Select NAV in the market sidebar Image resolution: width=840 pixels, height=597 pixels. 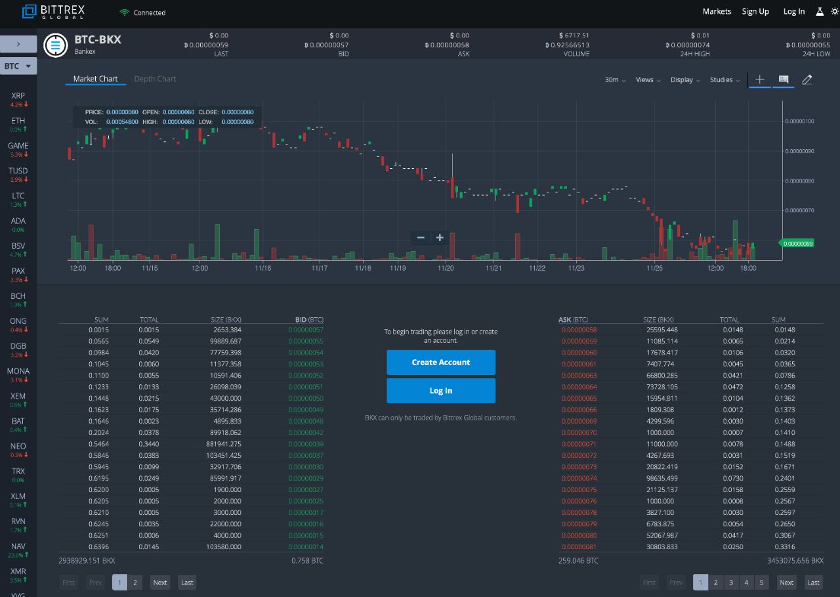click(18, 550)
